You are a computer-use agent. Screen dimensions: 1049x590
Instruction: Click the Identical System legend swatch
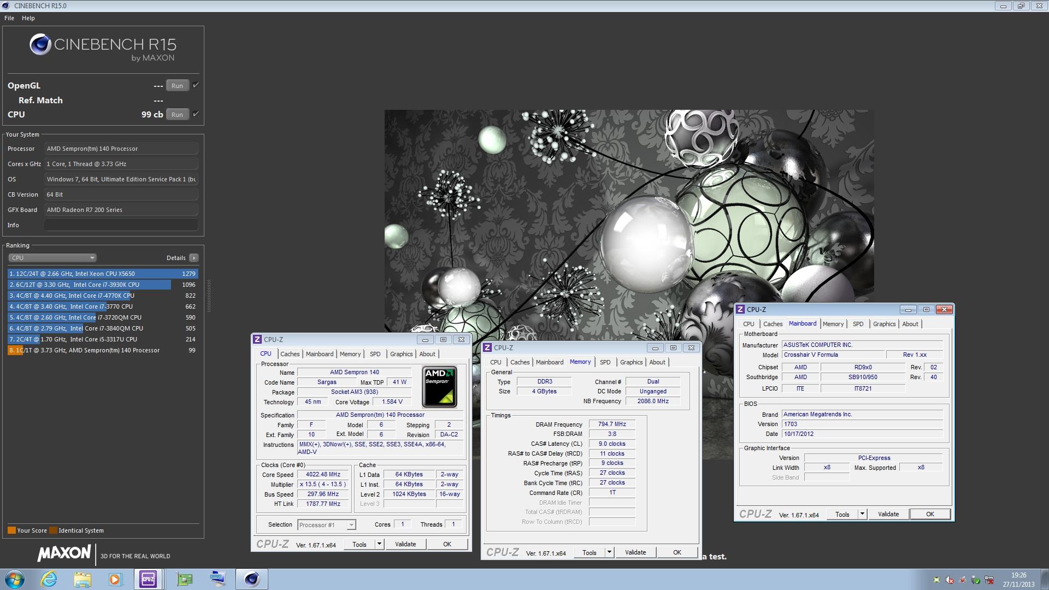(x=53, y=530)
